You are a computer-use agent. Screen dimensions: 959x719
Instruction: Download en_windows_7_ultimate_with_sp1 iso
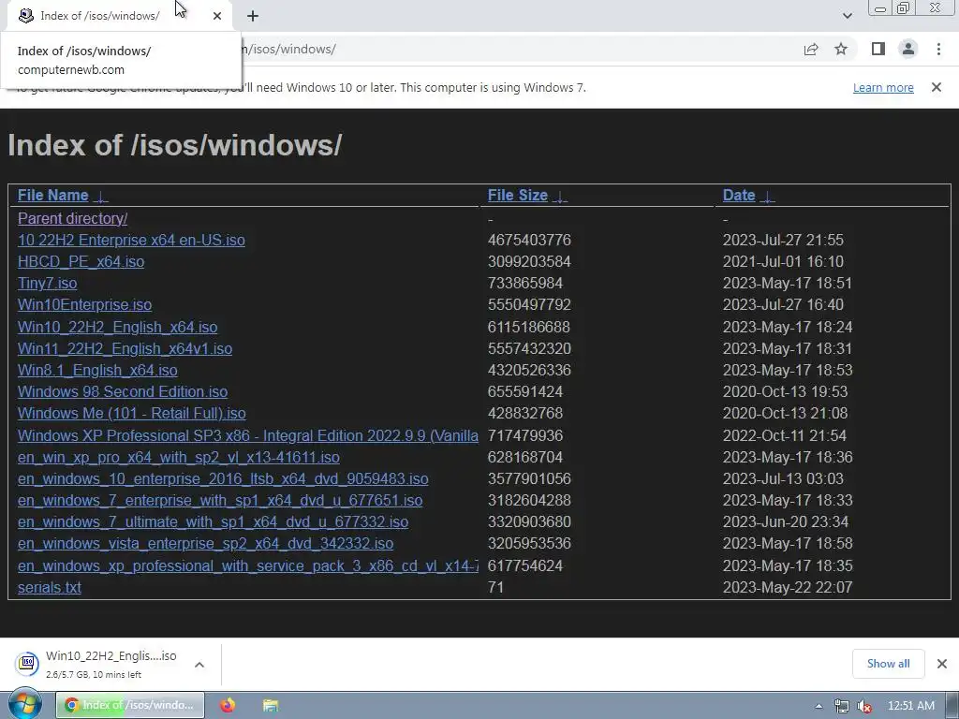click(x=213, y=521)
